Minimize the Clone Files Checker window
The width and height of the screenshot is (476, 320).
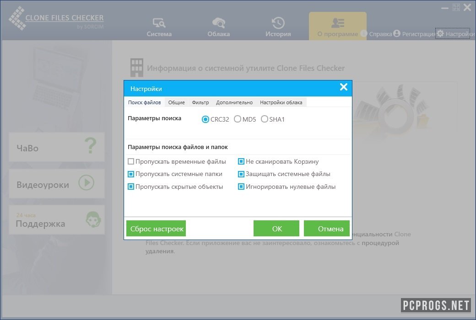[445, 8]
